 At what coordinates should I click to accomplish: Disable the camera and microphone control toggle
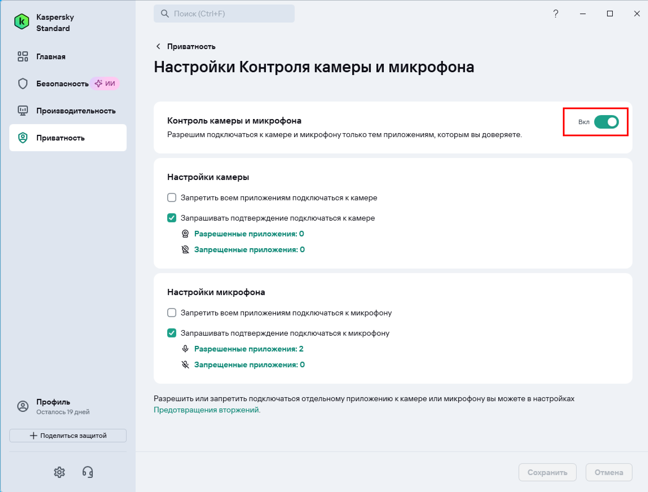606,122
